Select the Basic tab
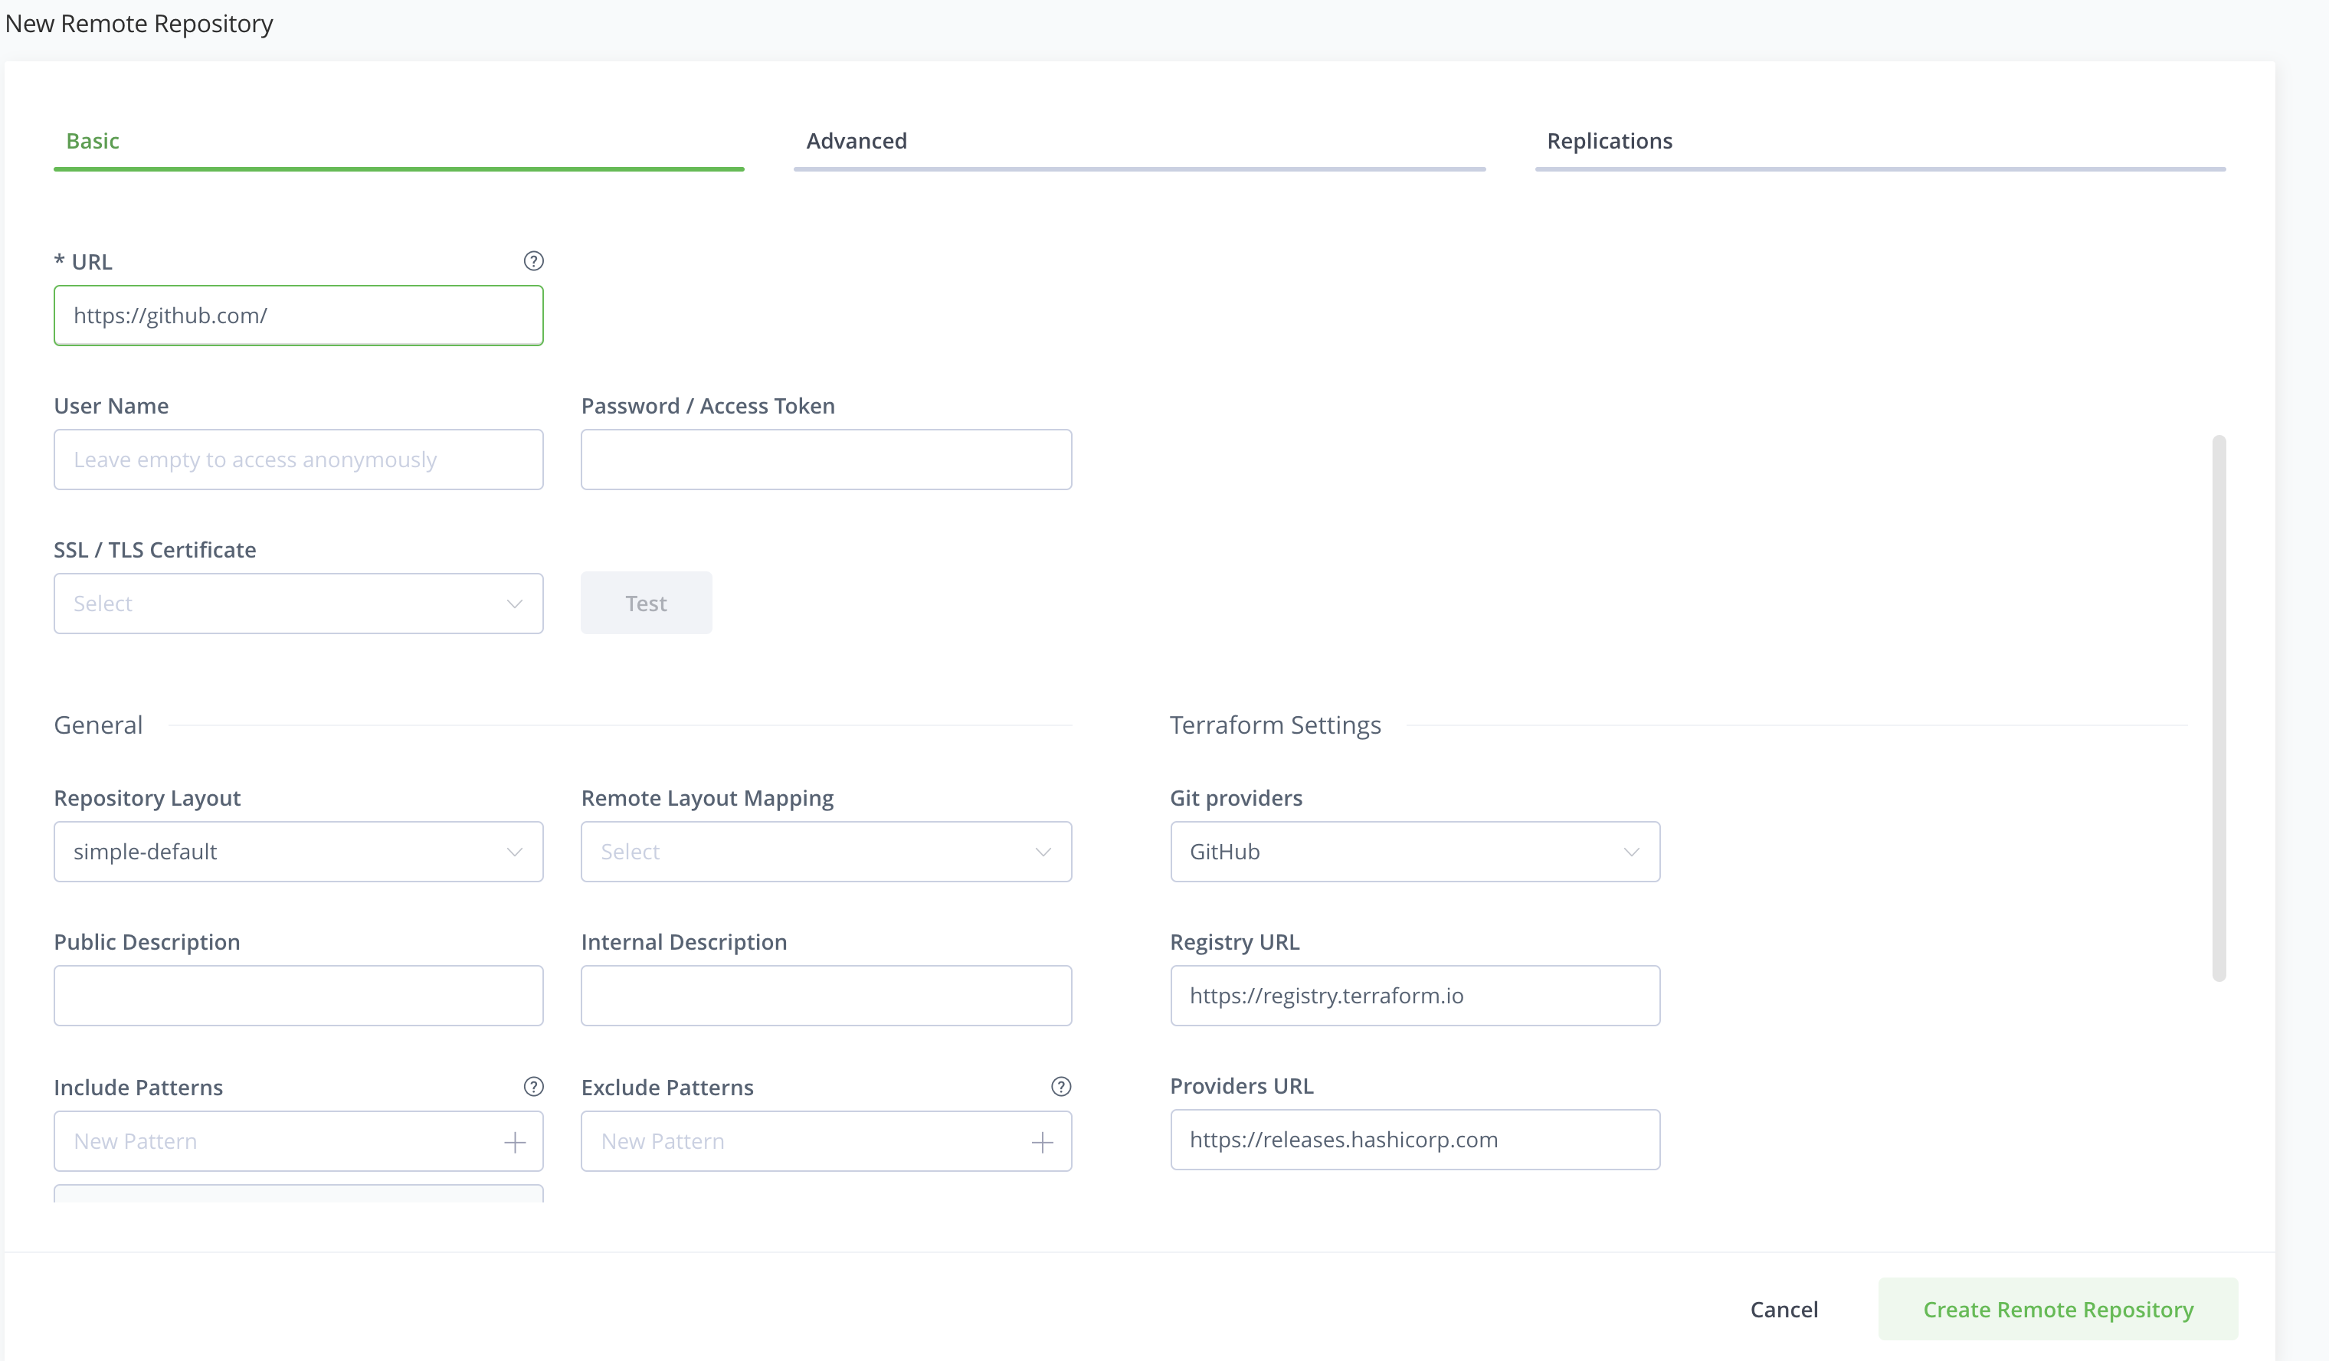This screenshot has width=2329, height=1361. (93, 142)
